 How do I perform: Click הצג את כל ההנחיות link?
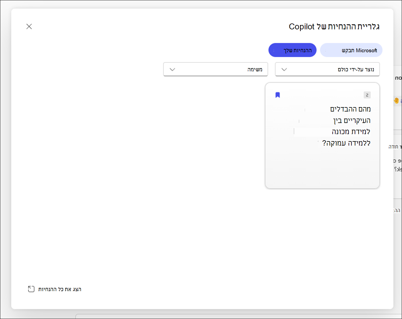coord(60,289)
